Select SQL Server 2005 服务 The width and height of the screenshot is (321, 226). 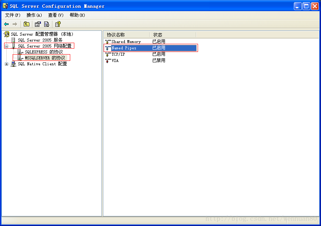(x=40, y=40)
